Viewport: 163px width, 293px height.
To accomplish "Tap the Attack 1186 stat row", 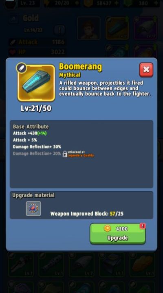I will coord(37,42).
